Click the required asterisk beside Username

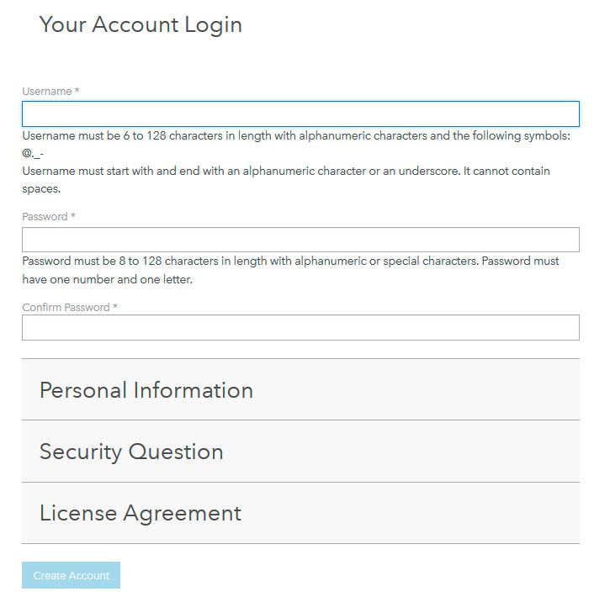coord(77,90)
